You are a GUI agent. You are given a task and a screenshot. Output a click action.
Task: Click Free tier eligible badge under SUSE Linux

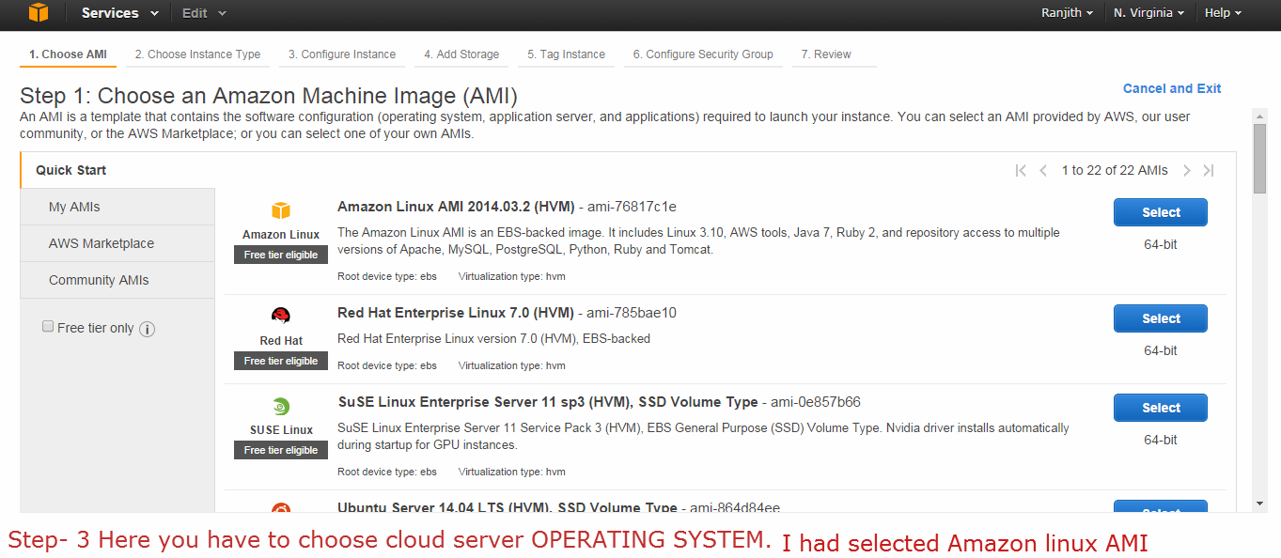click(x=281, y=450)
